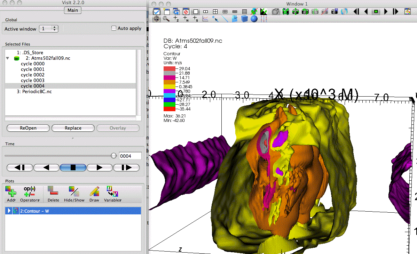Collapse the Atms502fall09.nc file tree
The width and height of the screenshot is (417, 254).
(x=8, y=58)
